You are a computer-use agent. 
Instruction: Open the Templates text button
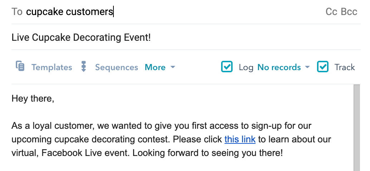(52, 67)
